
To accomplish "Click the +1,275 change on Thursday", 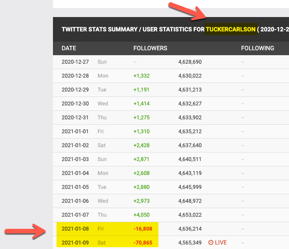I will (x=141, y=118).
